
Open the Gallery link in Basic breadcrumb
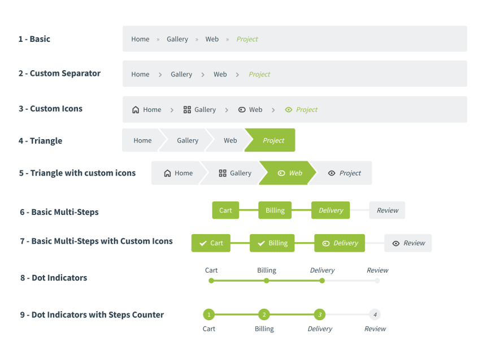pyautogui.click(x=177, y=39)
